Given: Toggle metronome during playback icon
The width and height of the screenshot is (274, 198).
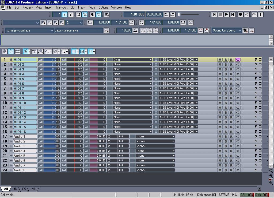Looking at the screenshot, I should [79, 14].
